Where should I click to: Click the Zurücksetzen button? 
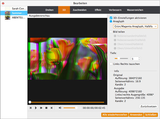[149, 106]
